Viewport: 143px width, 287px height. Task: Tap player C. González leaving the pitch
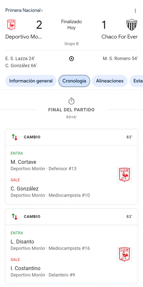point(25,189)
